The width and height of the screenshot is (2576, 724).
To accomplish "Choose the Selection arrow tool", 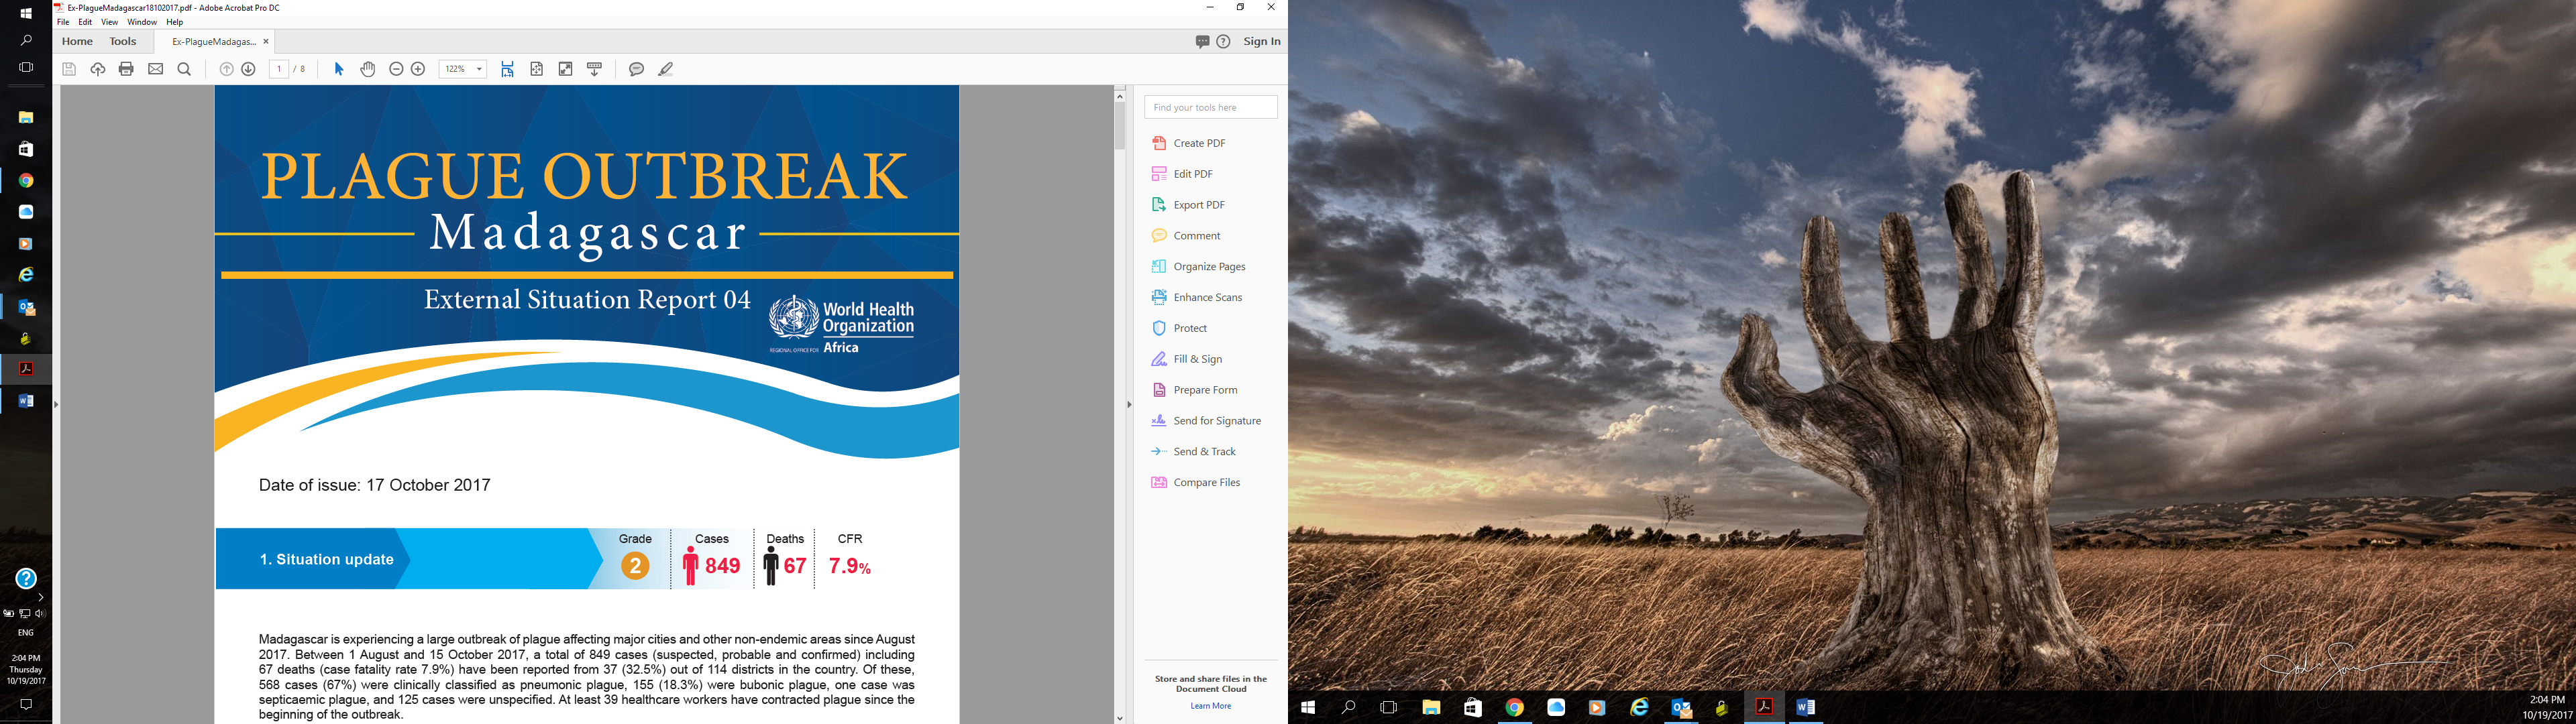I will (339, 69).
